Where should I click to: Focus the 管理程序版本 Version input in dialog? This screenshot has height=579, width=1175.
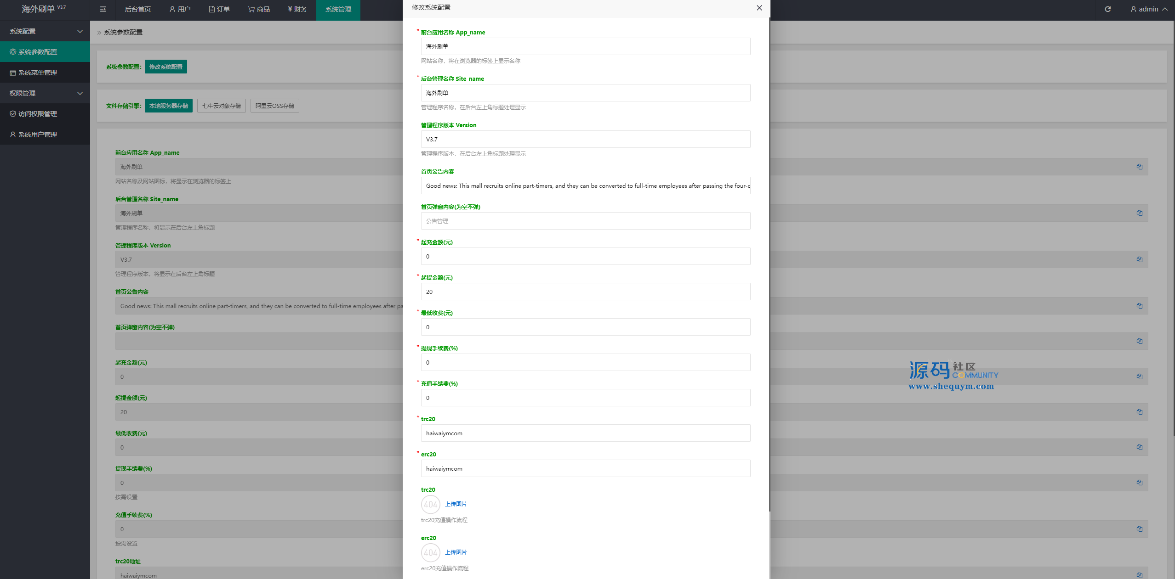pos(586,139)
